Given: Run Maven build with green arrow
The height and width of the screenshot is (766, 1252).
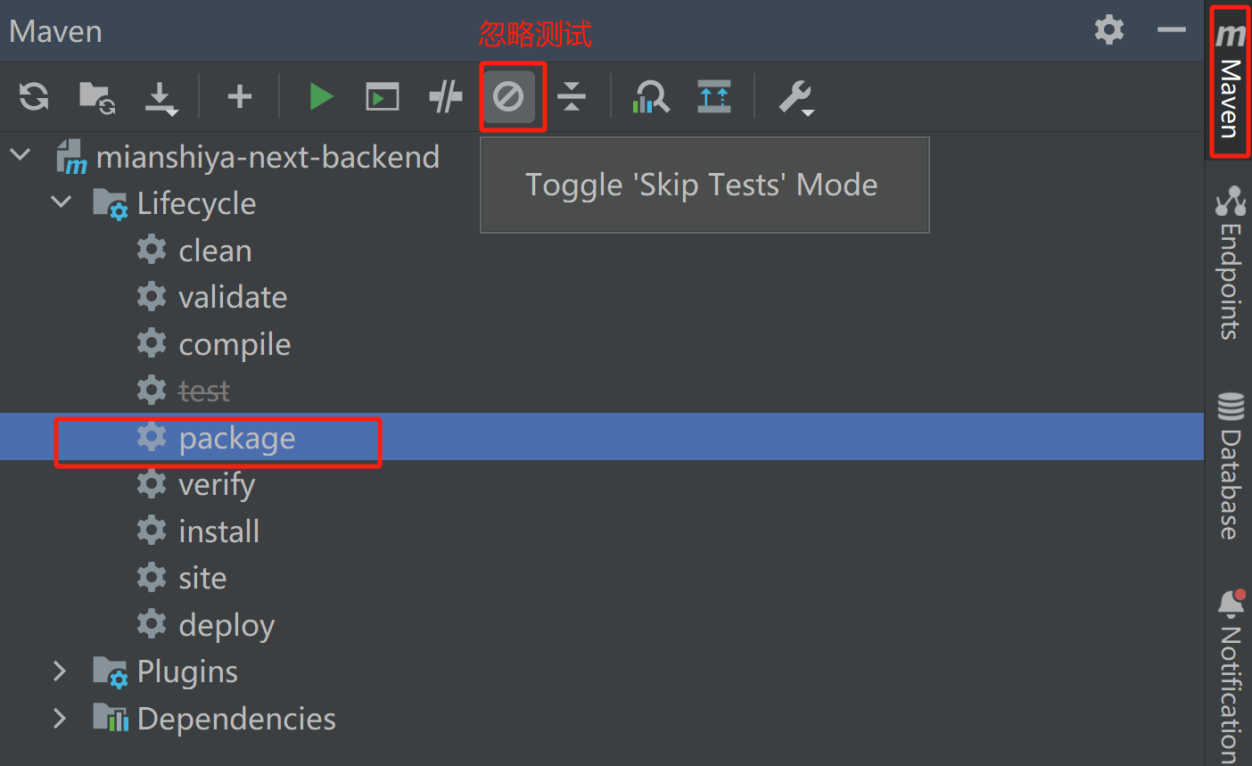Looking at the screenshot, I should pyautogui.click(x=320, y=96).
